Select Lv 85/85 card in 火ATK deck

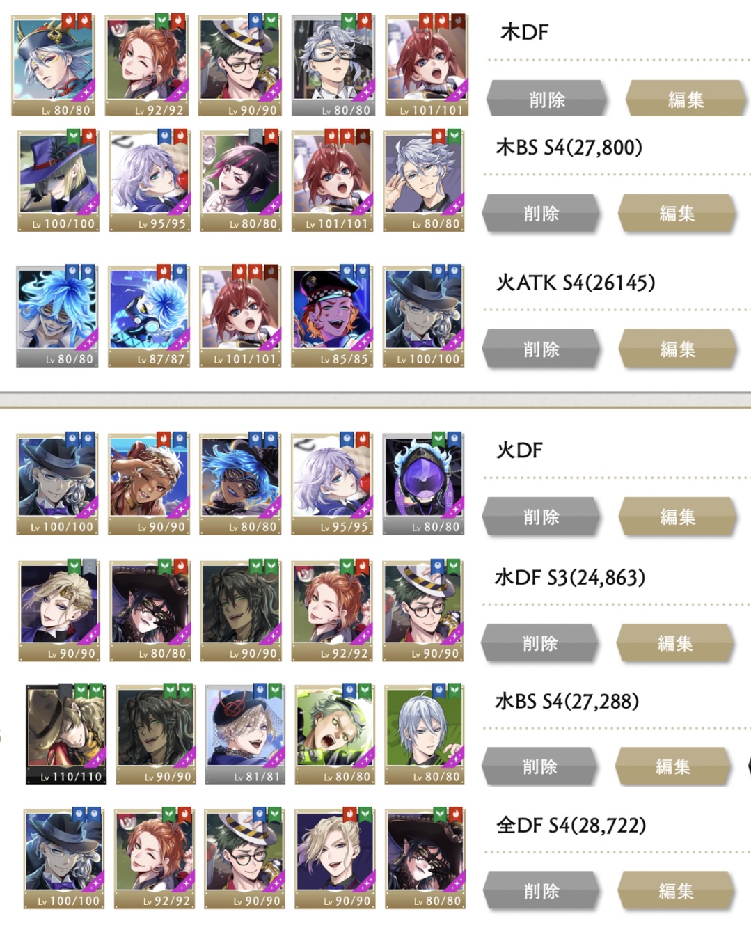332,316
